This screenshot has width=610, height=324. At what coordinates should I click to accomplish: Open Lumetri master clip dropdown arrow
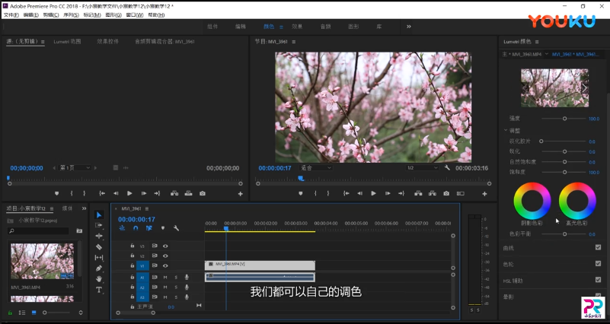547,54
